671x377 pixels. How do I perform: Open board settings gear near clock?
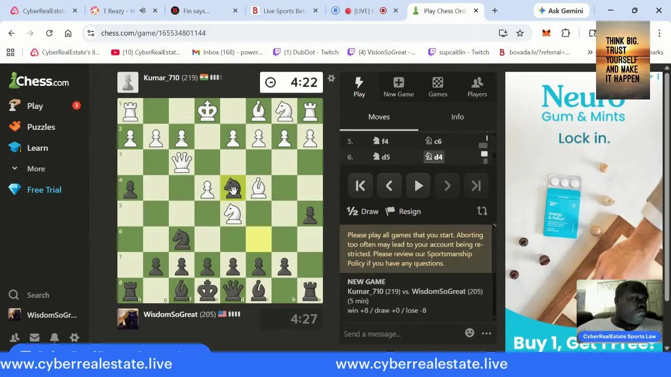[331, 78]
